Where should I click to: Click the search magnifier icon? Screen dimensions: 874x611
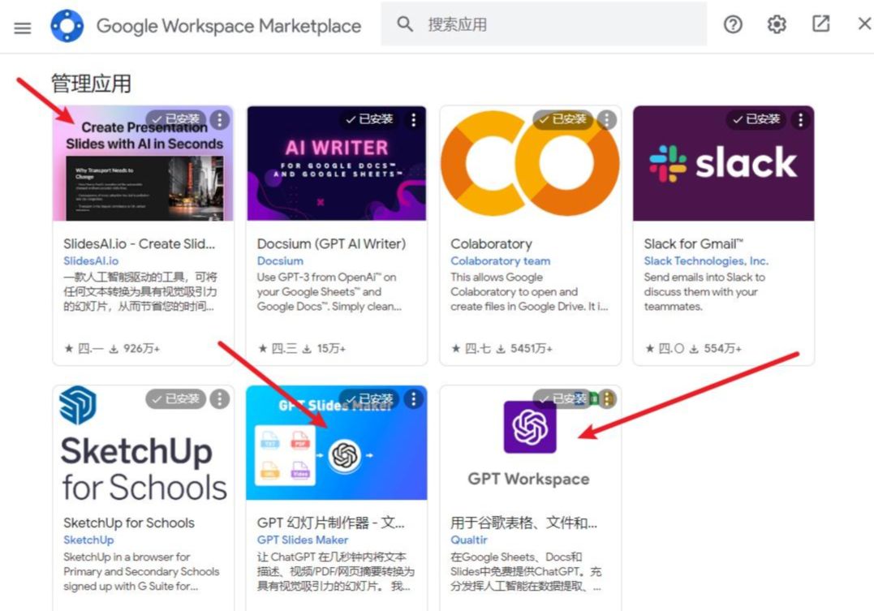point(405,24)
